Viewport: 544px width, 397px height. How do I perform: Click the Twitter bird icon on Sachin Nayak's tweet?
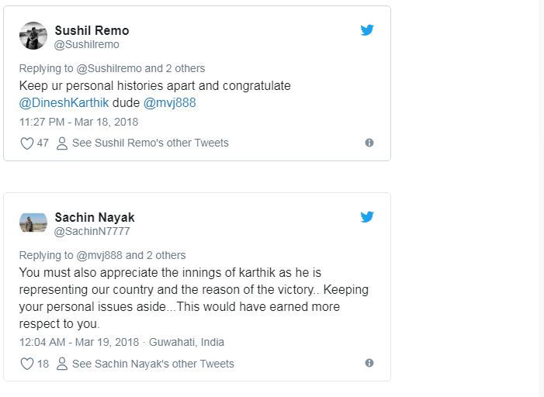367,217
